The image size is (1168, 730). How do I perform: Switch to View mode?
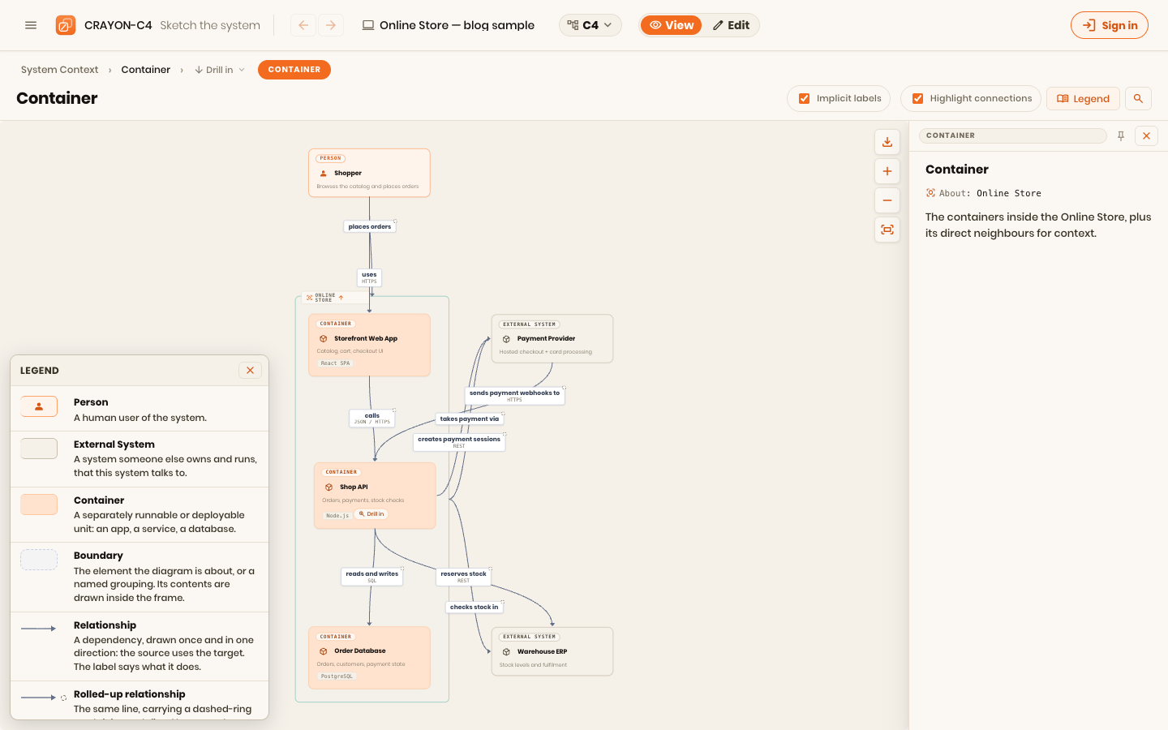click(672, 25)
